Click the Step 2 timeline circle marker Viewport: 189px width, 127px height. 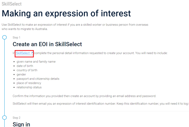(x=4, y=117)
